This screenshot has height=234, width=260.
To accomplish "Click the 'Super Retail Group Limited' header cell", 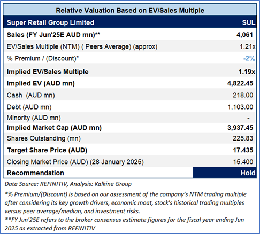I will tap(50, 22).
